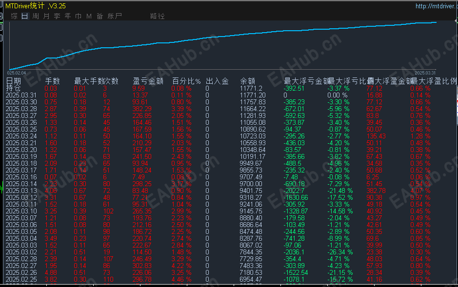458x287 pixels.
Task: Open the 备 notes icon
Action: click(x=100, y=16)
